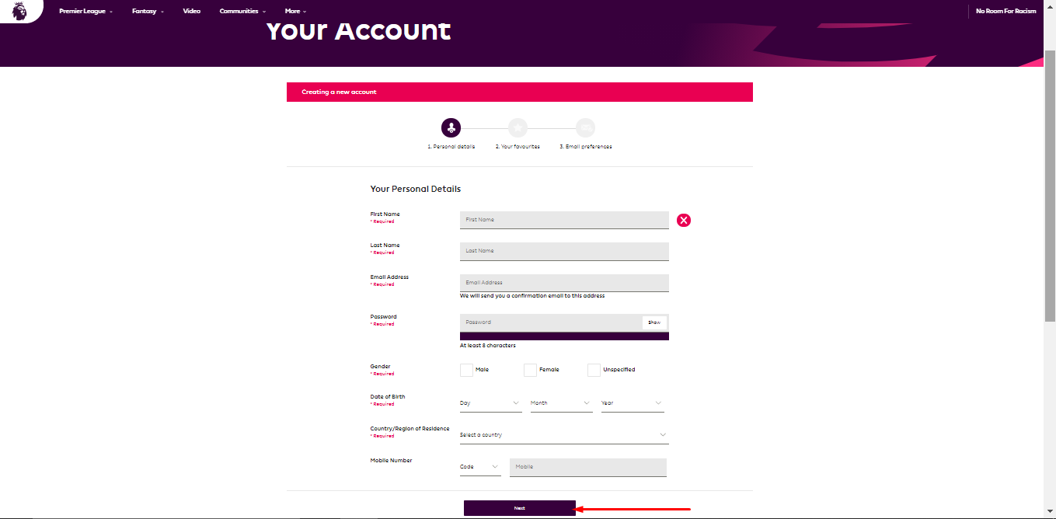
Task: Expand the Year dropdown
Action: point(632,403)
